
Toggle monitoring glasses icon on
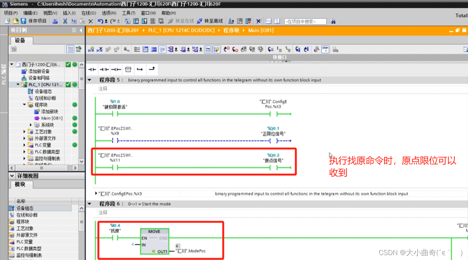point(325,49)
